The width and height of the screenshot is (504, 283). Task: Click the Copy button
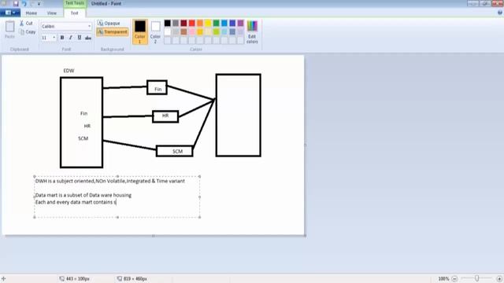pyautogui.click(x=28, y=31)
